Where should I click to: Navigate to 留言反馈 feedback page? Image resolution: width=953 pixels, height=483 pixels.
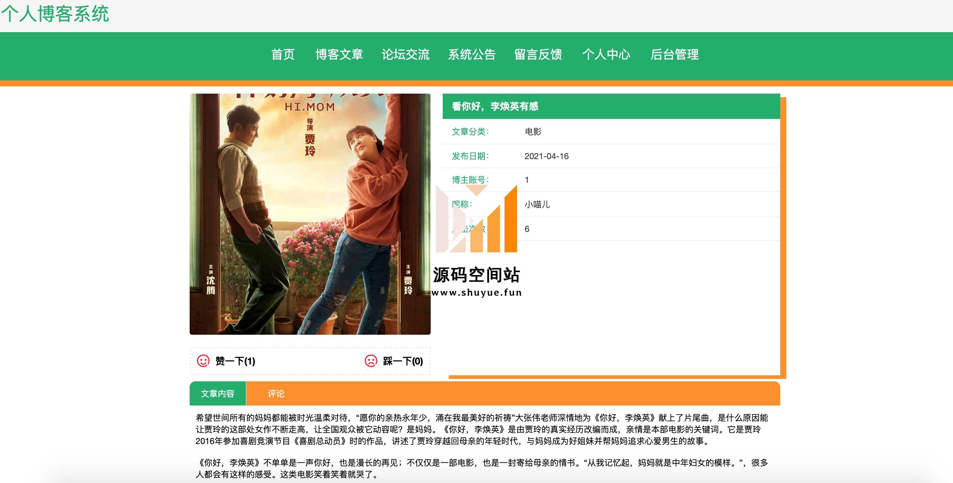538,54
